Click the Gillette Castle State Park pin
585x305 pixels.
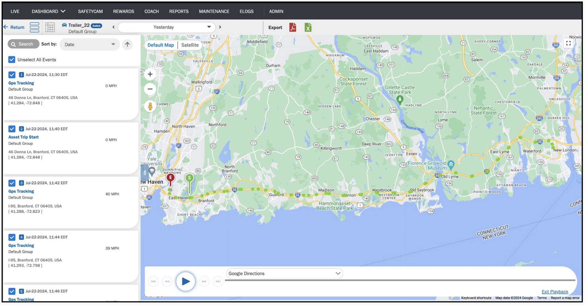point(400,100)
